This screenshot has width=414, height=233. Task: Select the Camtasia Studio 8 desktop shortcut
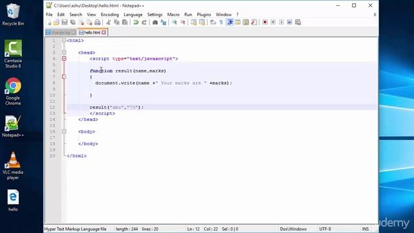click(x=13, y=54)
